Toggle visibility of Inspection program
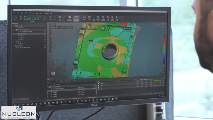This screenshot has width=213, height=120. click(45, 30)
